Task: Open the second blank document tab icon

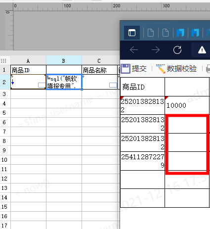Action: (166, 33)
